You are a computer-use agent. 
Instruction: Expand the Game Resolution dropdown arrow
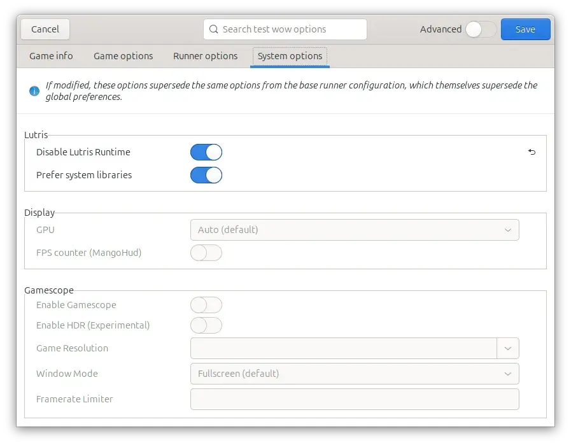point(508,348)
